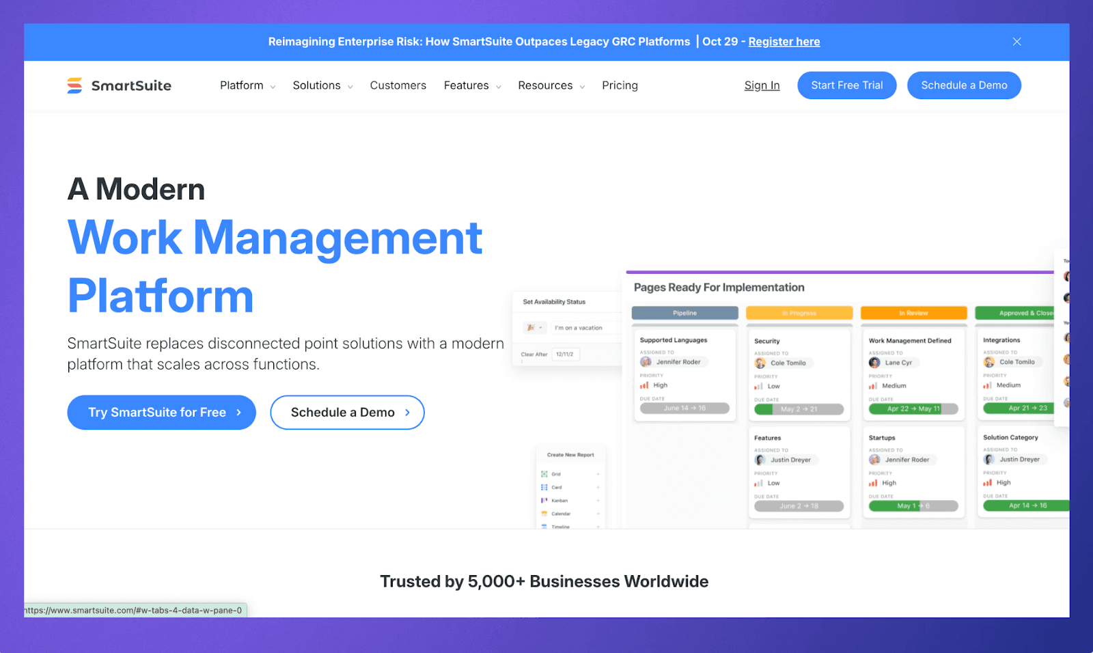Go to the Pricing page
The image size is (1093, 653).
coord(620,85)
